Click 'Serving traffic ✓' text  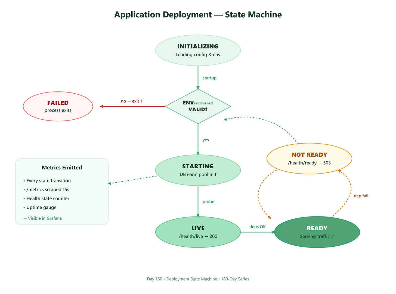317,236
